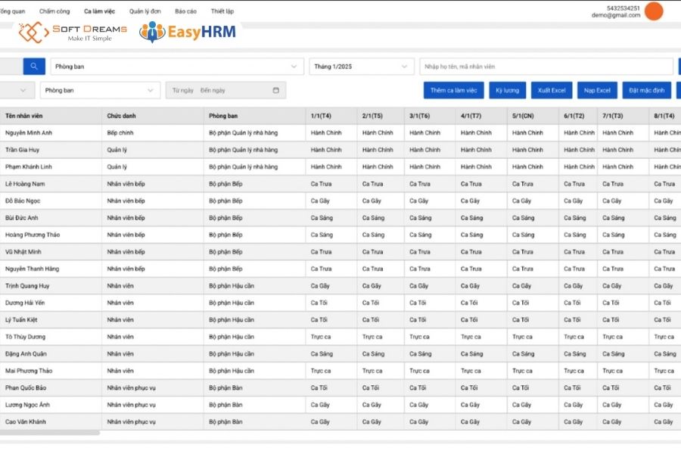This screenshot has width=681, height=454.
Task: Click the horizontal scrollbar under the table
Action: point(50,433)
